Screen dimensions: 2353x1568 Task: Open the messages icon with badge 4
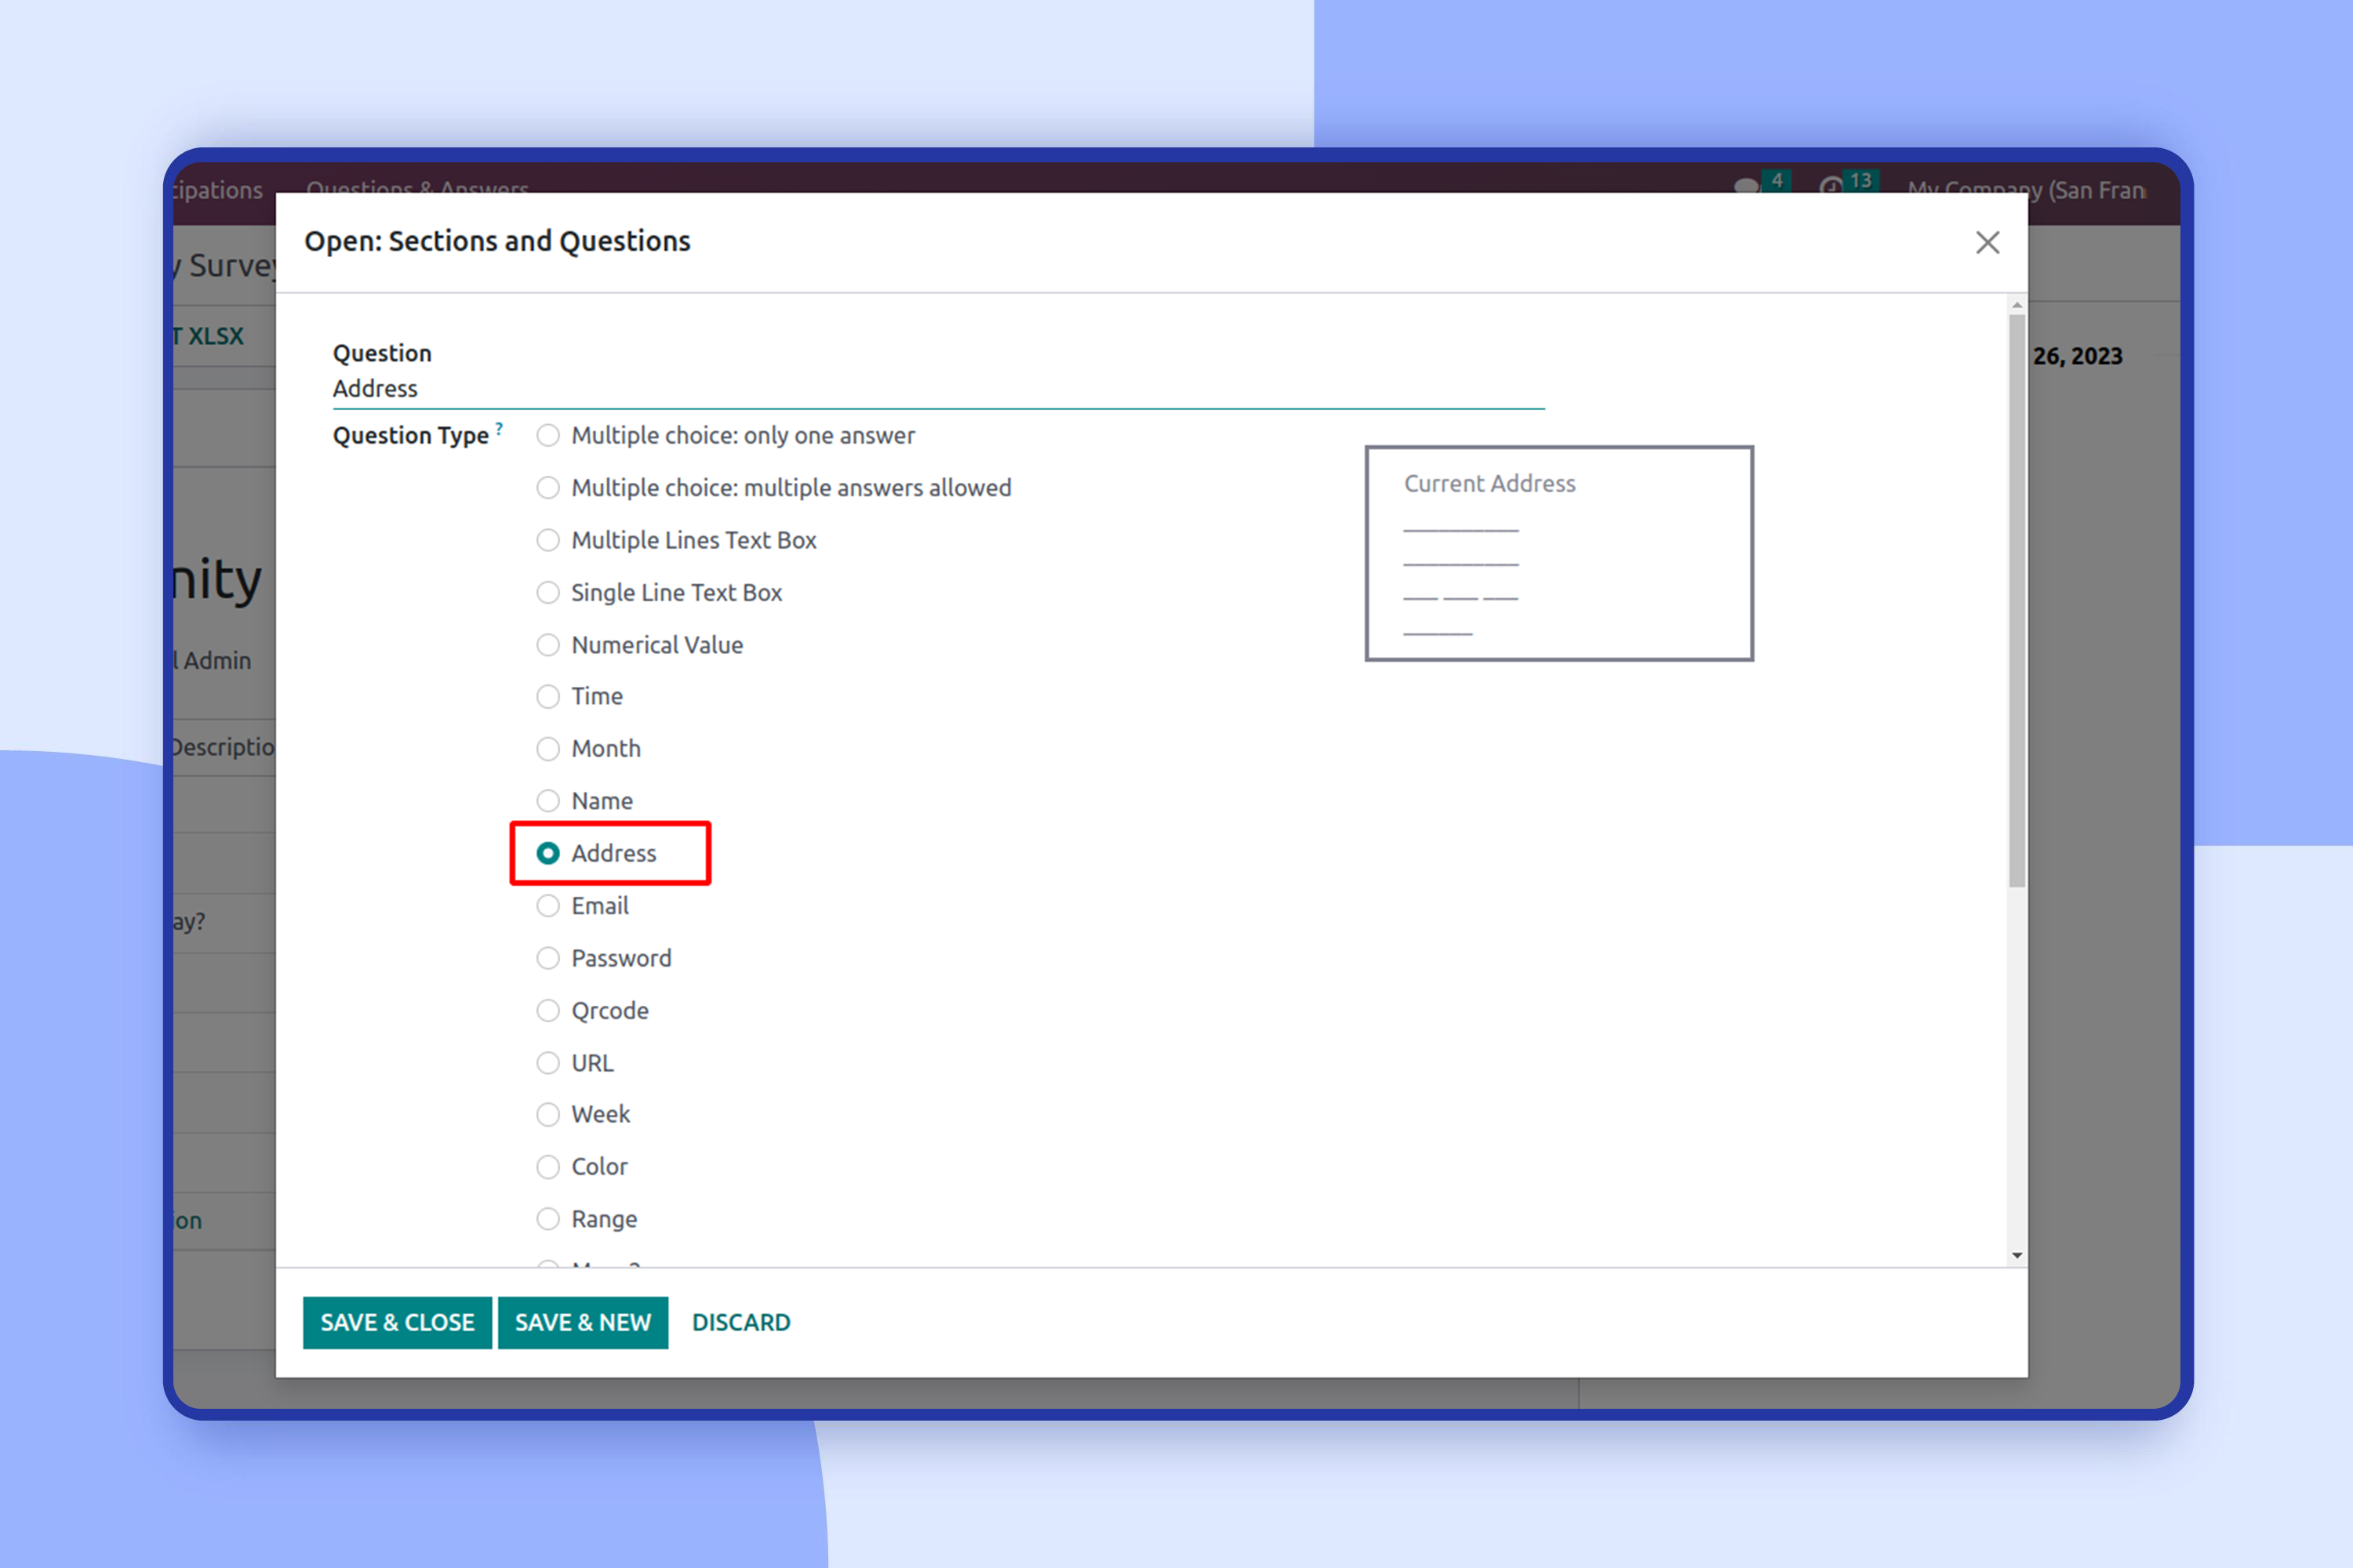[x=1762, y=184]
